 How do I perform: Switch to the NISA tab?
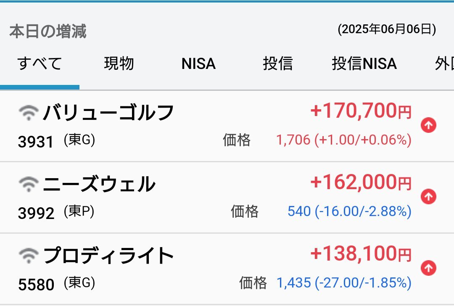(x=198, y=64)
